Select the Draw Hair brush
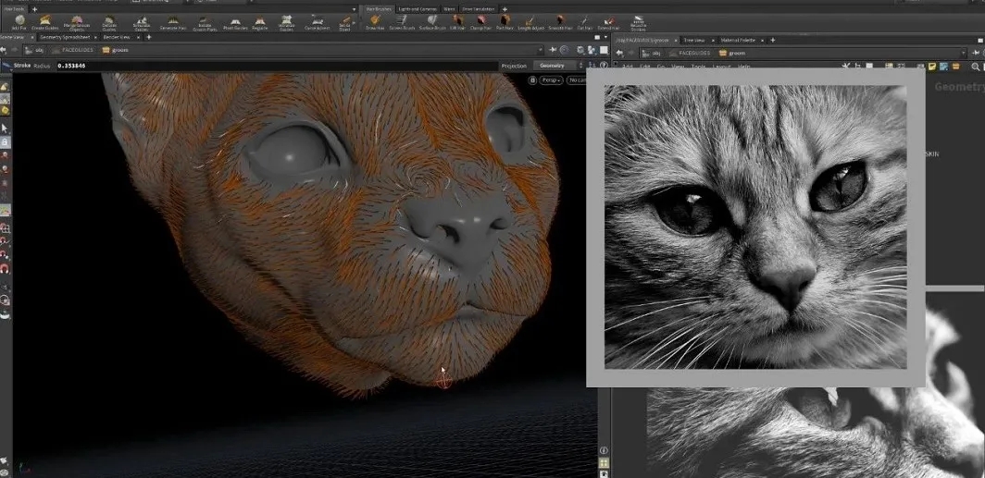 point(375,21)
